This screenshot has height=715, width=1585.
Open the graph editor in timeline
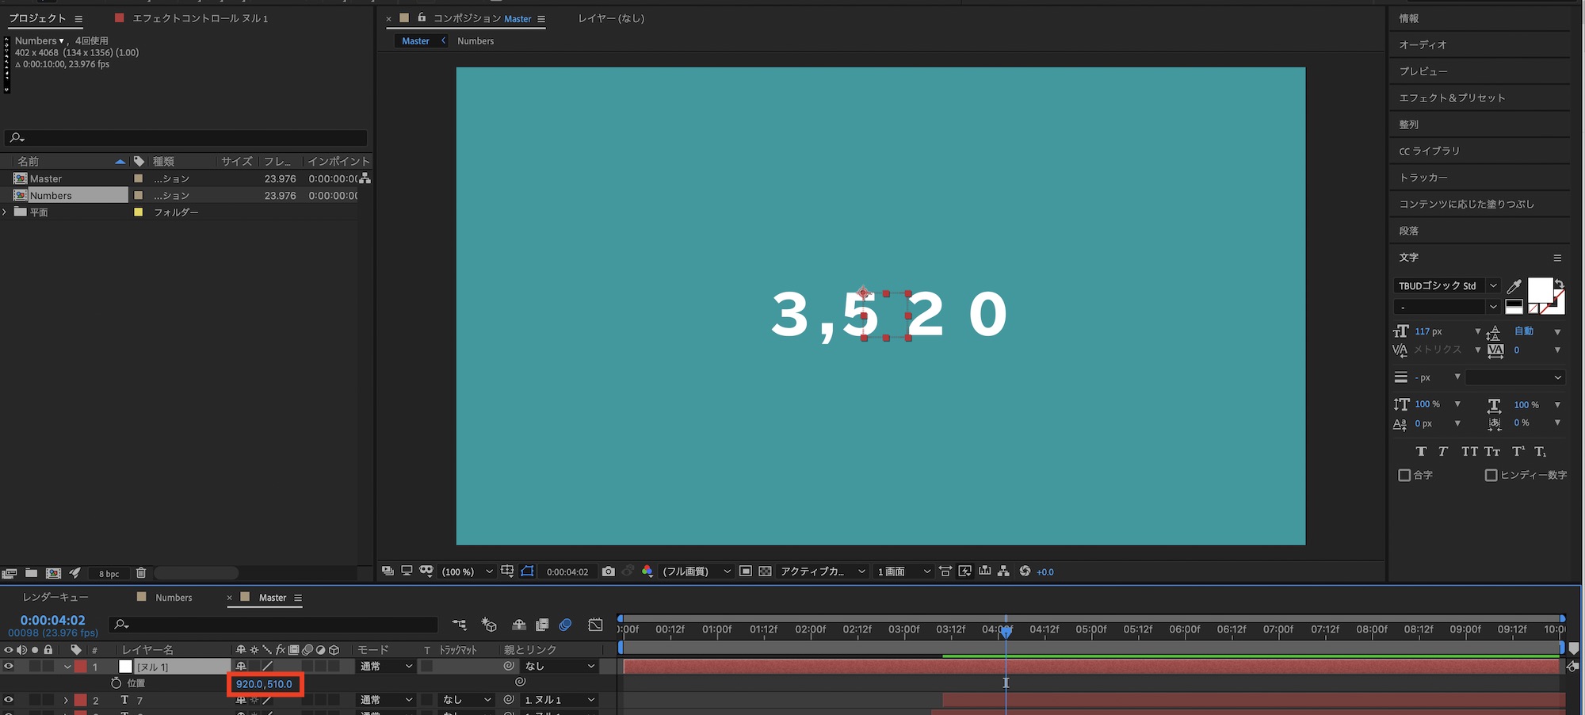coord(595,625)
